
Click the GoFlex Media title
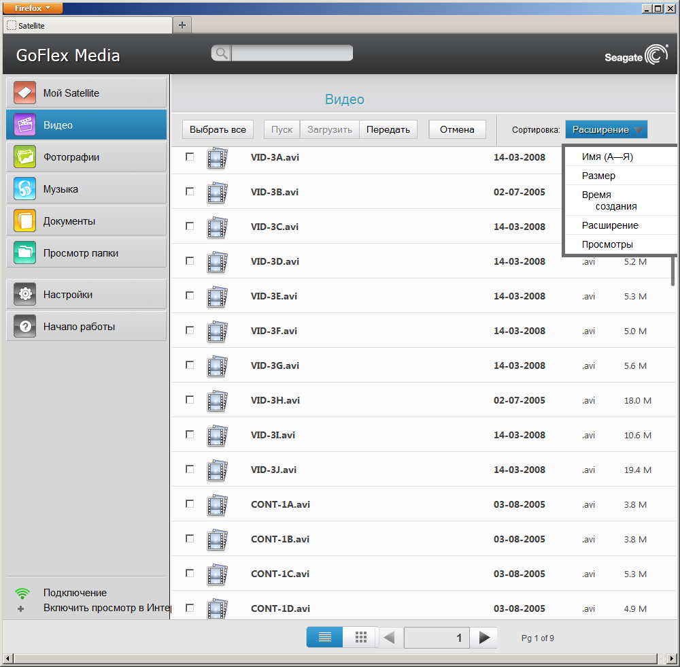[68, 56]
